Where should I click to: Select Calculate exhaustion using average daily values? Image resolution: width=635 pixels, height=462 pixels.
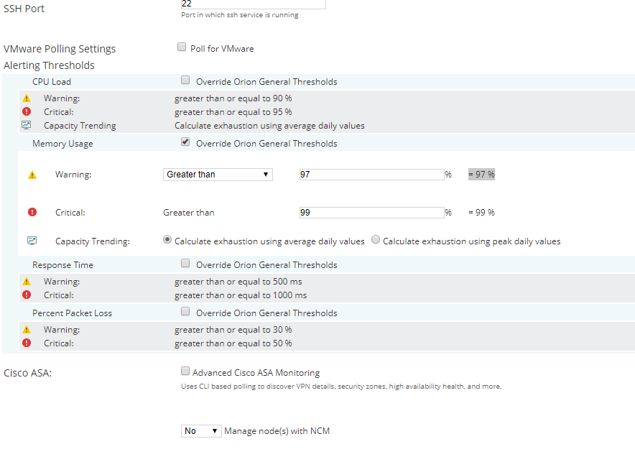tap(167, 240)
